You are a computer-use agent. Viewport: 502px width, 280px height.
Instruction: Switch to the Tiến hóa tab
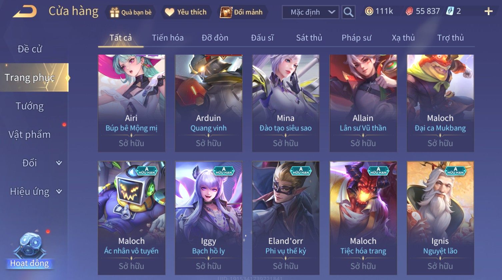[x=168, y=38]
